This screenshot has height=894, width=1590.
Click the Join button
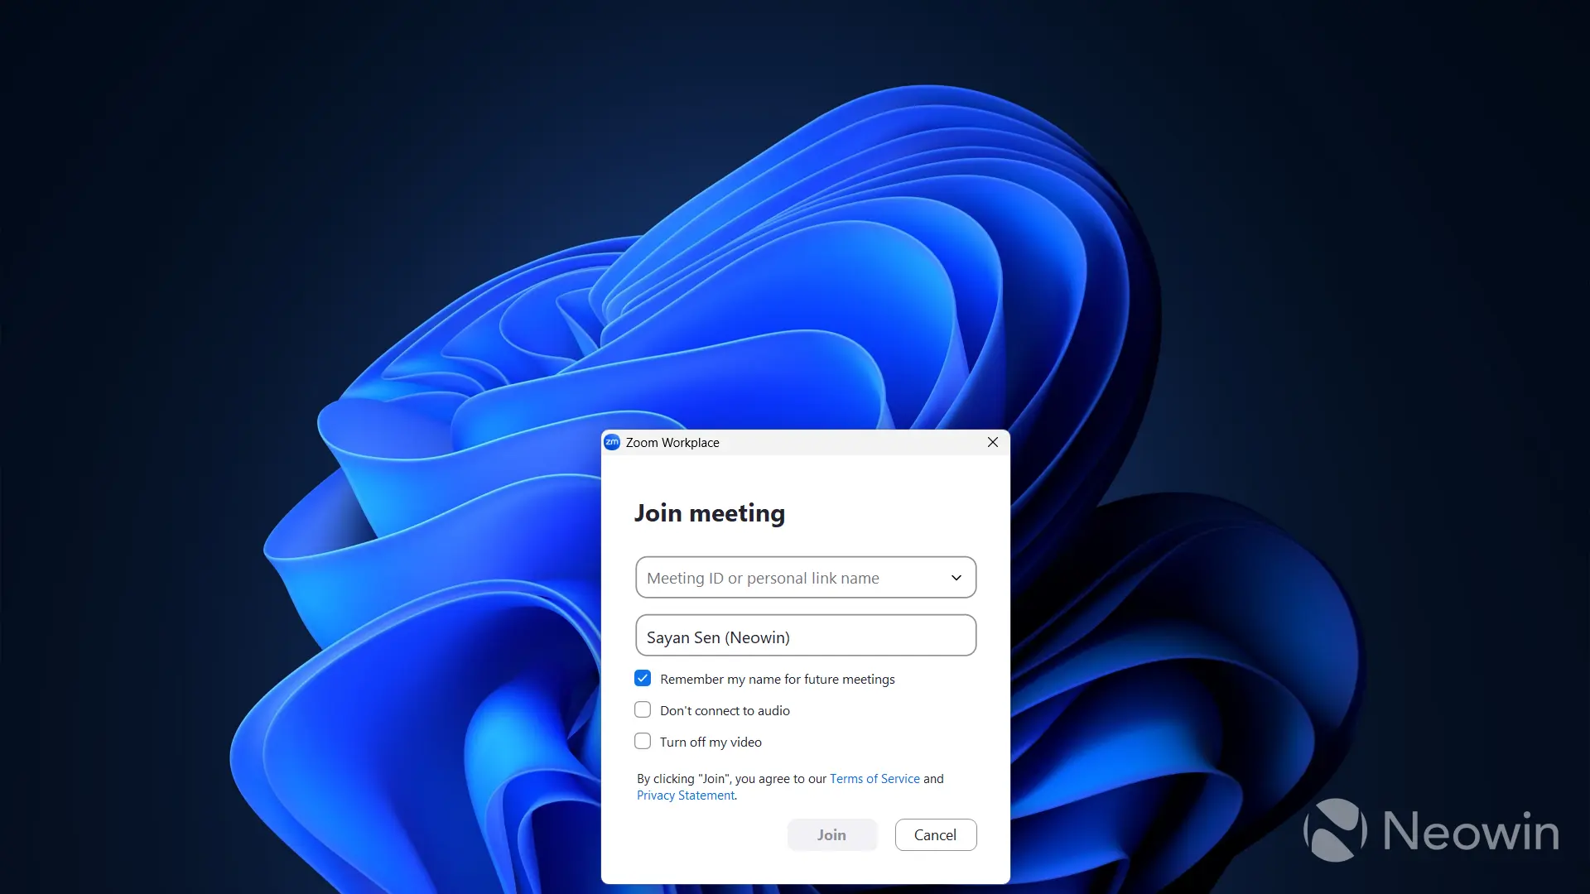831,834
